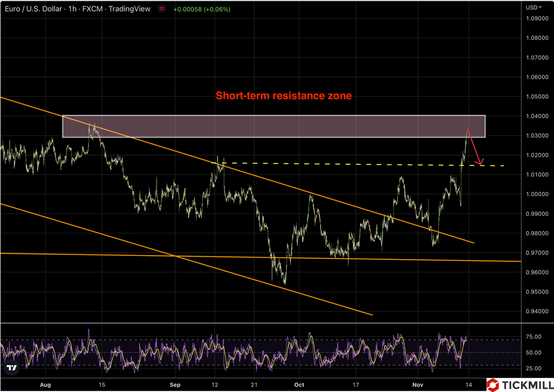Click the 12 date label on time axis
The image size is (554, 392).
tap(215, 385)
